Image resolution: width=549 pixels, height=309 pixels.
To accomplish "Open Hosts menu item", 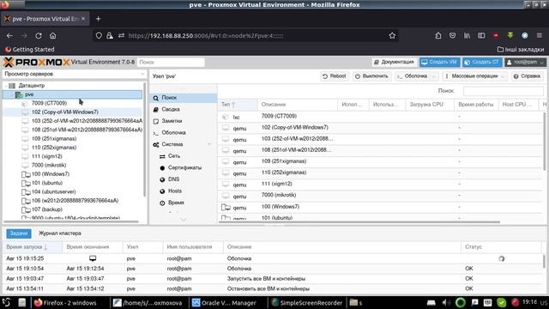I will pos(184,191).
